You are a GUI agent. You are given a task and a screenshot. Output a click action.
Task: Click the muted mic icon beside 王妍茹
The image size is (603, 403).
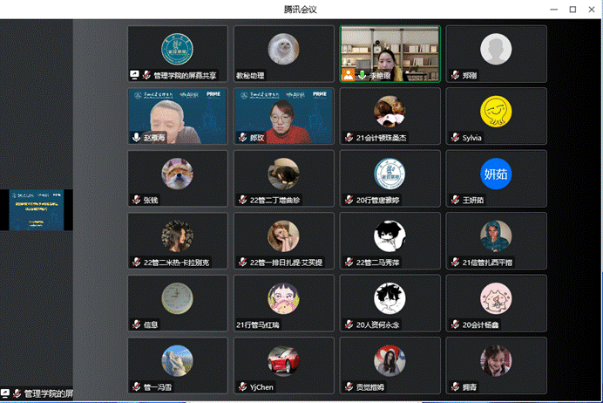(456, 200)
